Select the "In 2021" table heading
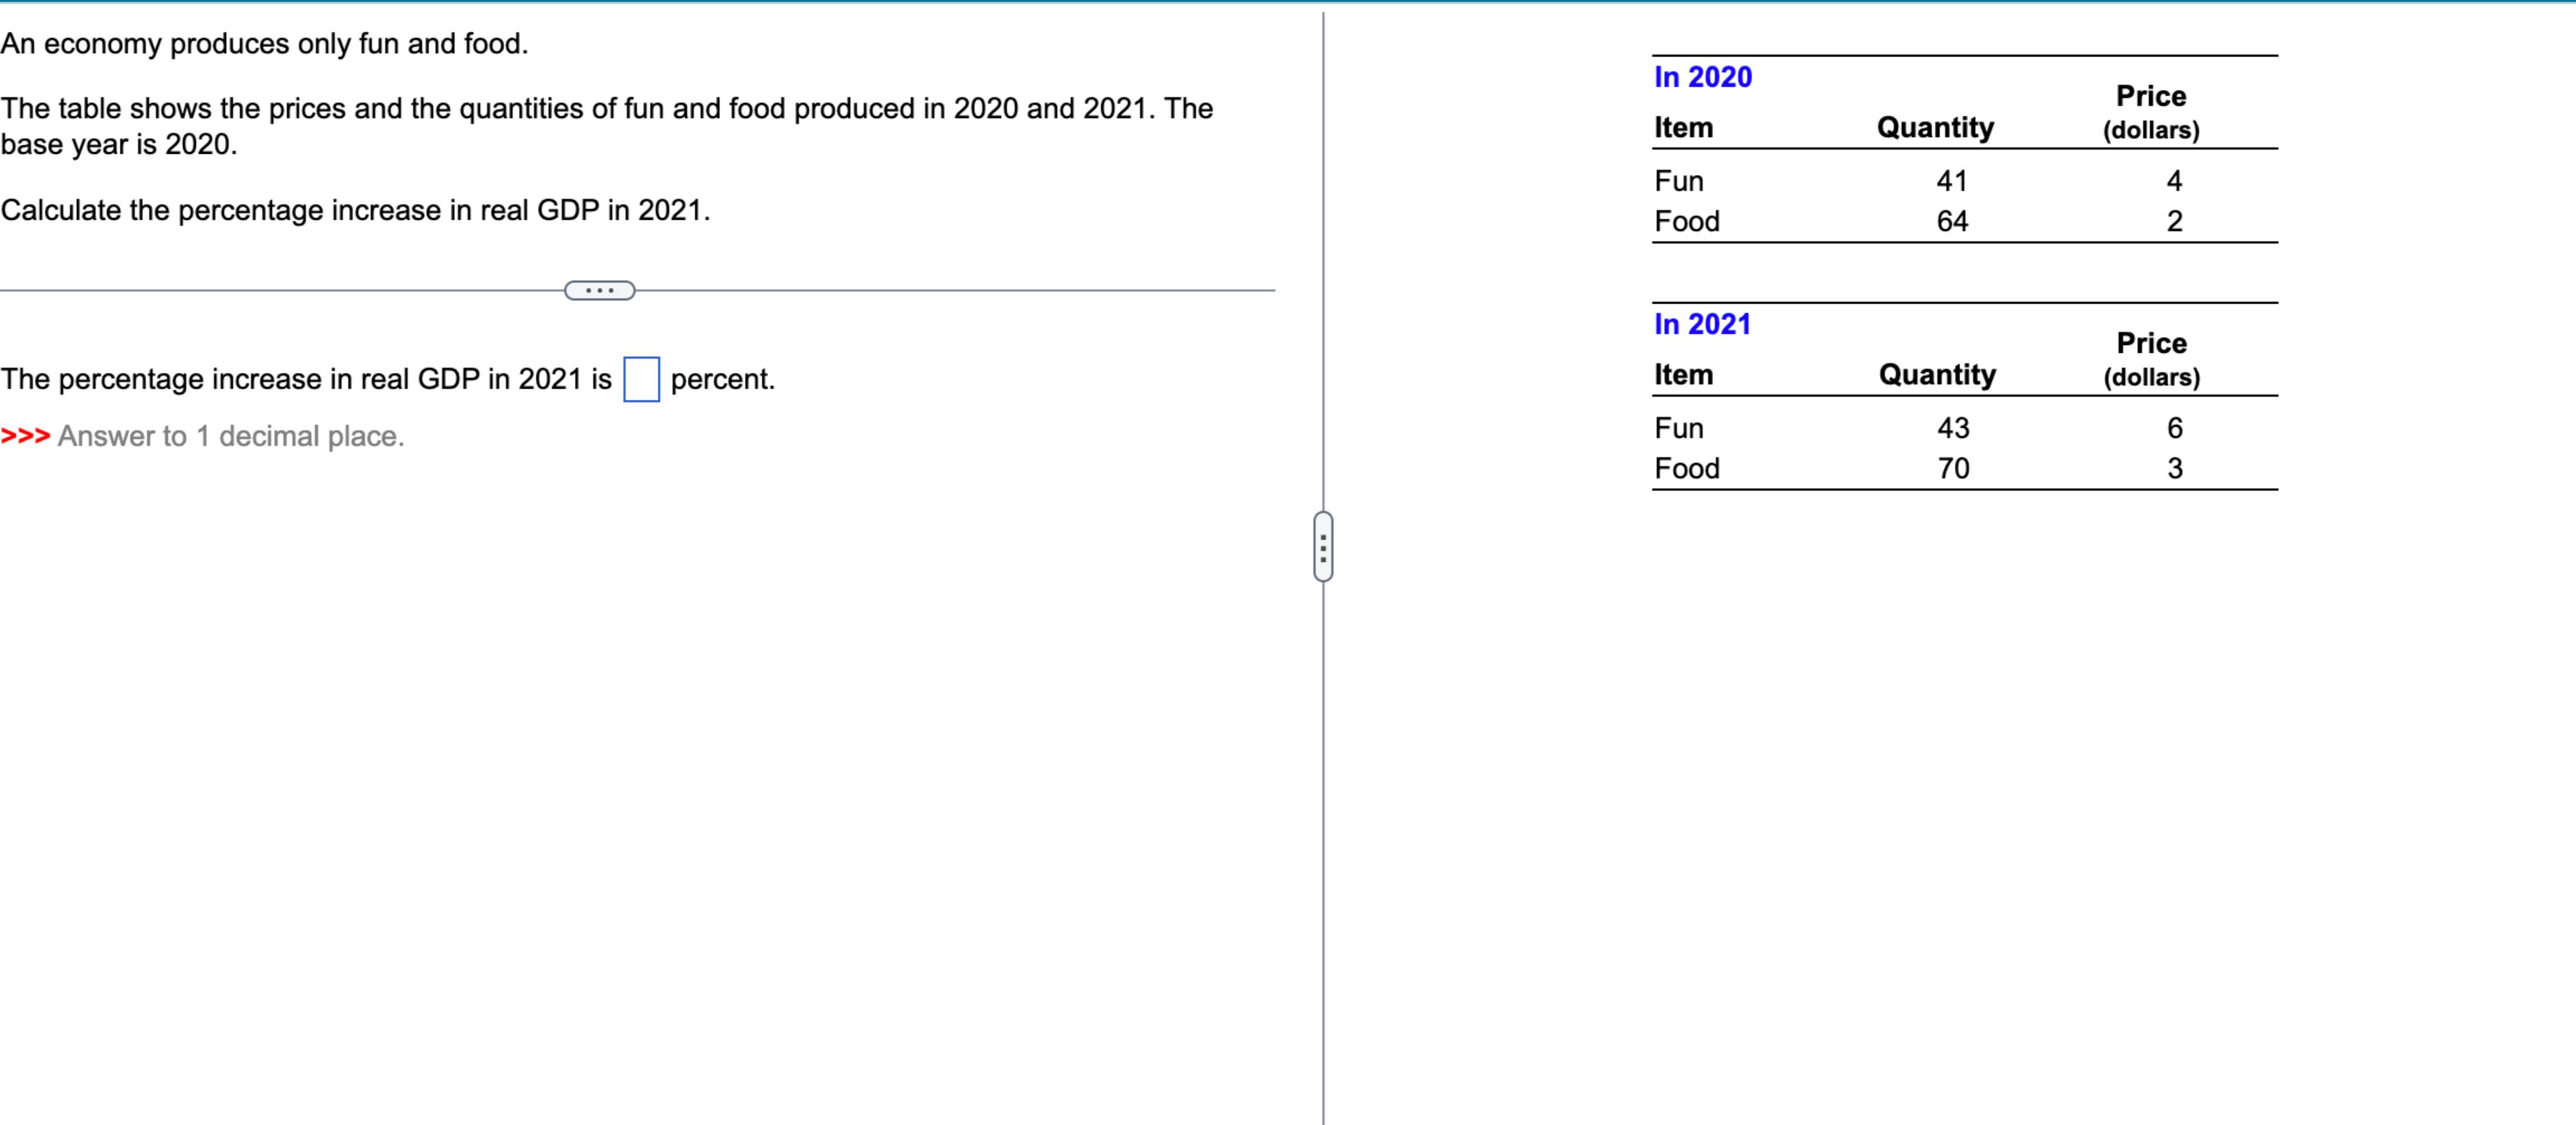Viewport: 2576px width, 1125px height. click(1702, 324)
